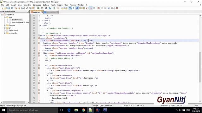The width and height of the screenshot is (202, 113).
Task: Toggle Synchronize Vertical Scrolling icon
Action: (62, 8)
